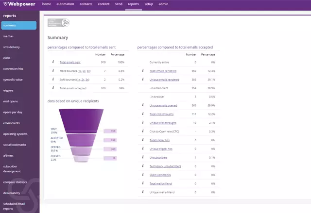
Task: Click the info icon beside Unique emails opened
Action: tap(143, 105)
